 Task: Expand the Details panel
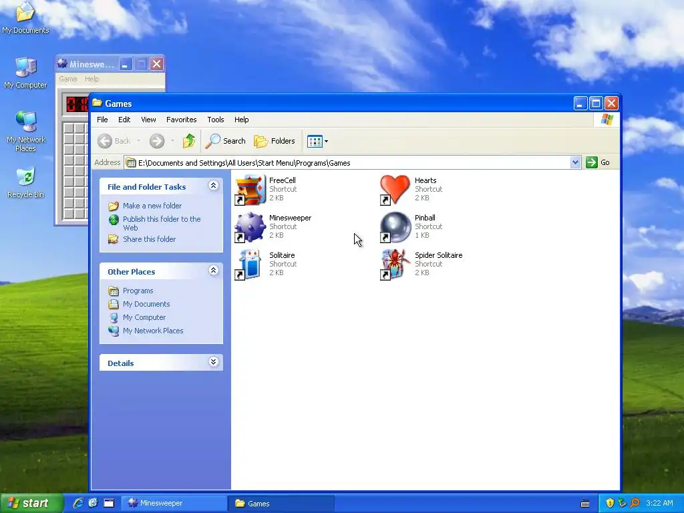213,362
